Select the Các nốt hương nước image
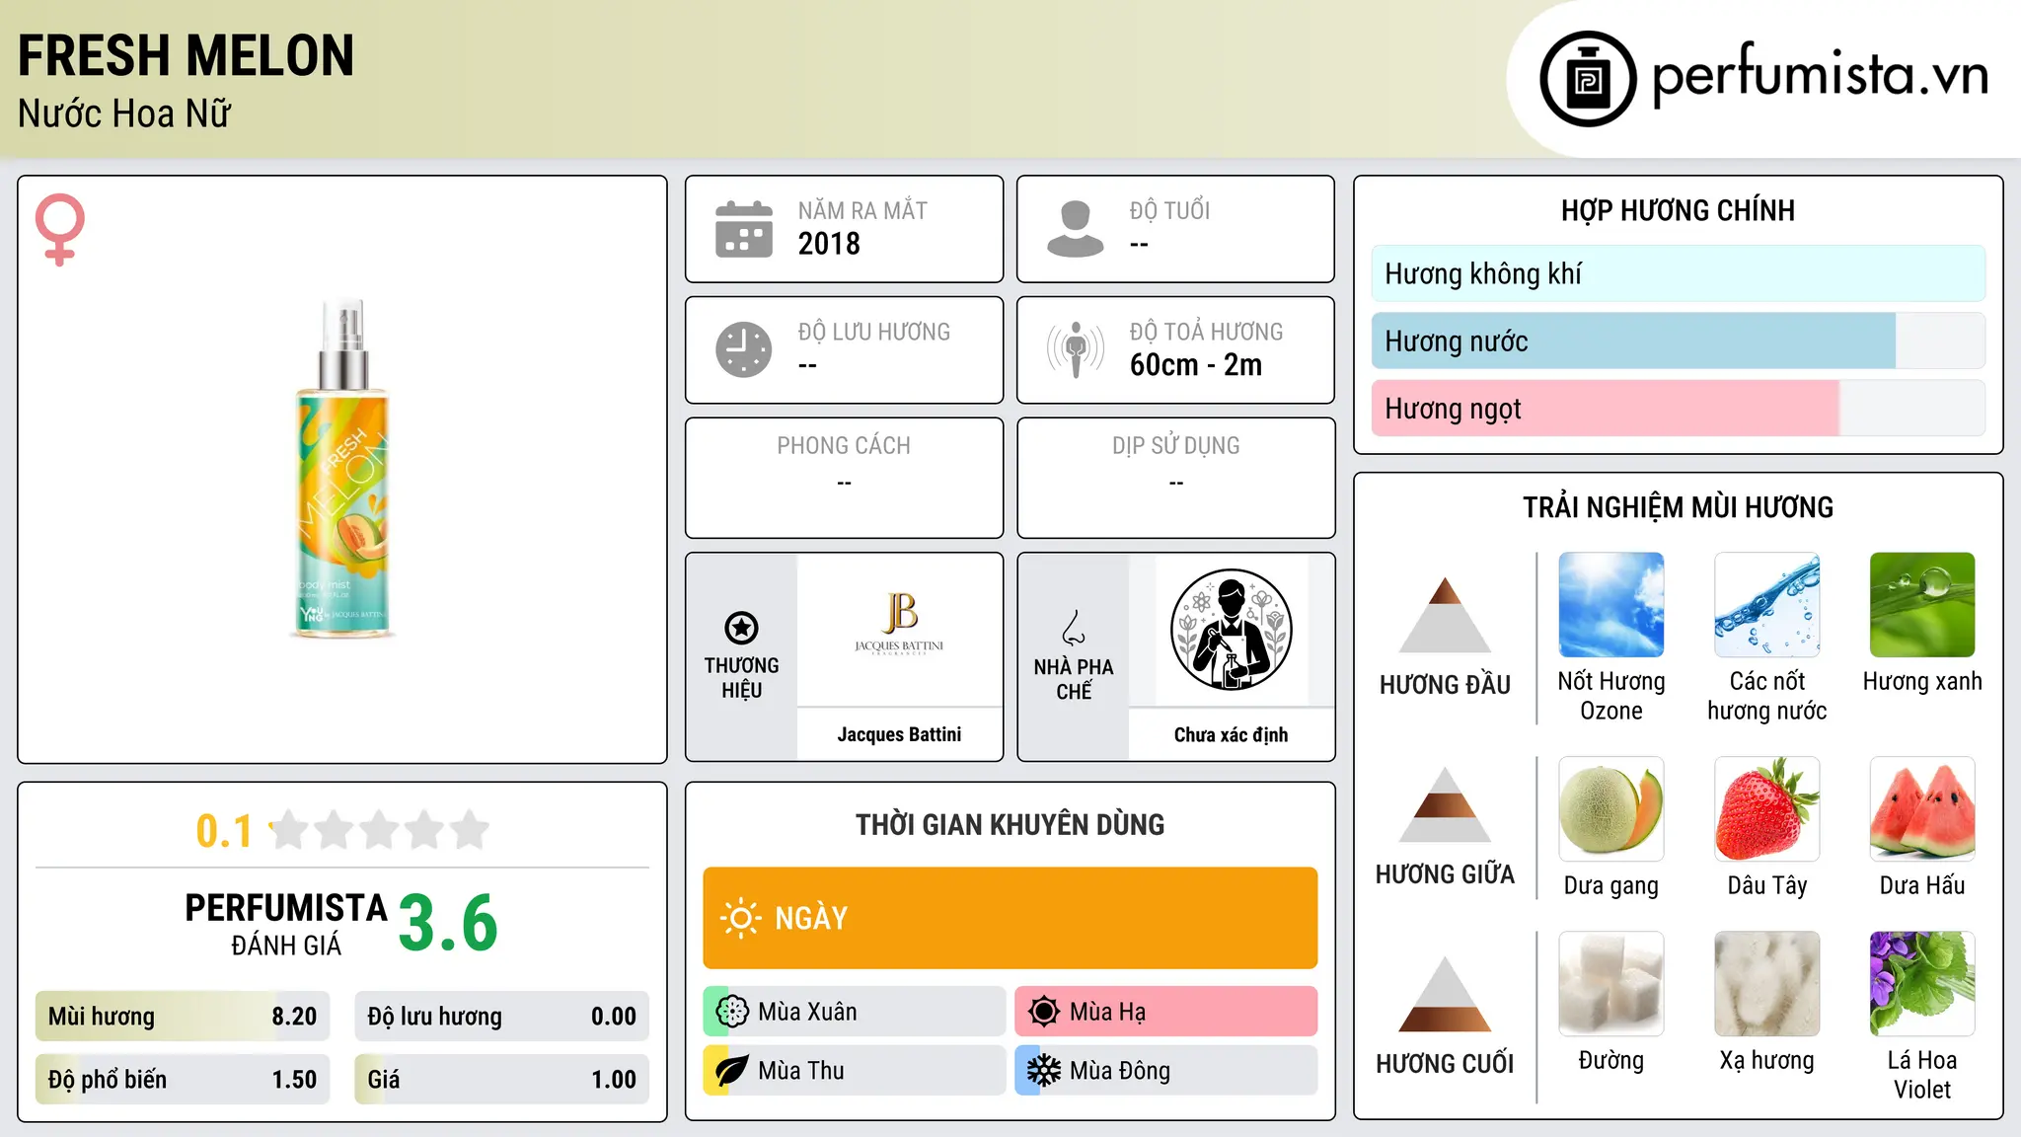2021x1137 pixels. pos(1767,605)
